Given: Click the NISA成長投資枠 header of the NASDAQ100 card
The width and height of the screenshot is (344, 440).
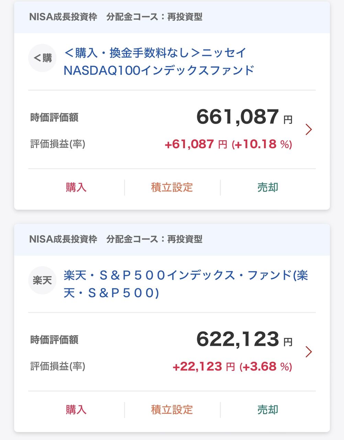Looking at the screenshot, I should (x=63, y=17).
